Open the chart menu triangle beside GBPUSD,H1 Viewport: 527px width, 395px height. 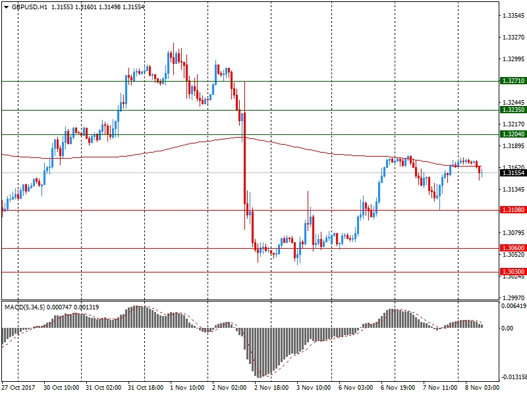coord(6,7)
